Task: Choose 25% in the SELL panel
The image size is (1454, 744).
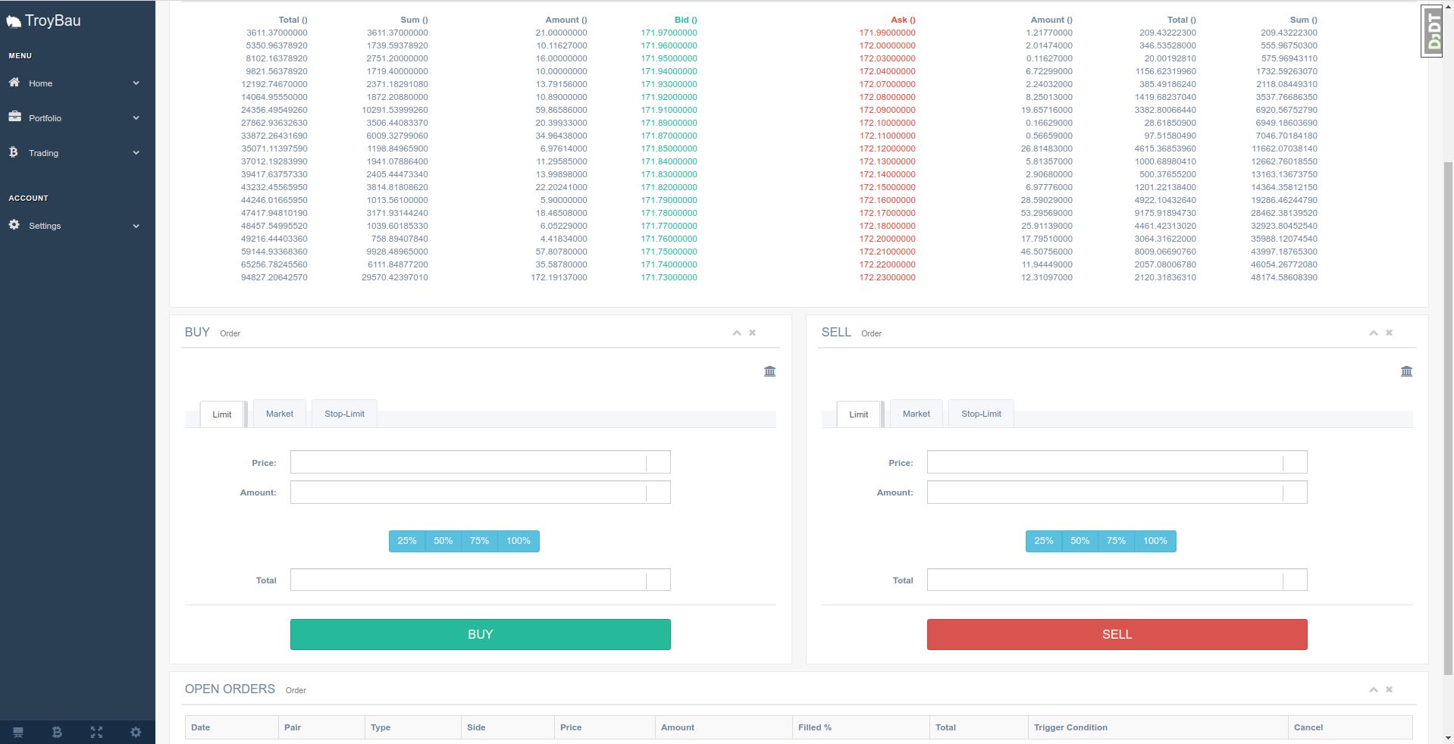Action: 1044,541
